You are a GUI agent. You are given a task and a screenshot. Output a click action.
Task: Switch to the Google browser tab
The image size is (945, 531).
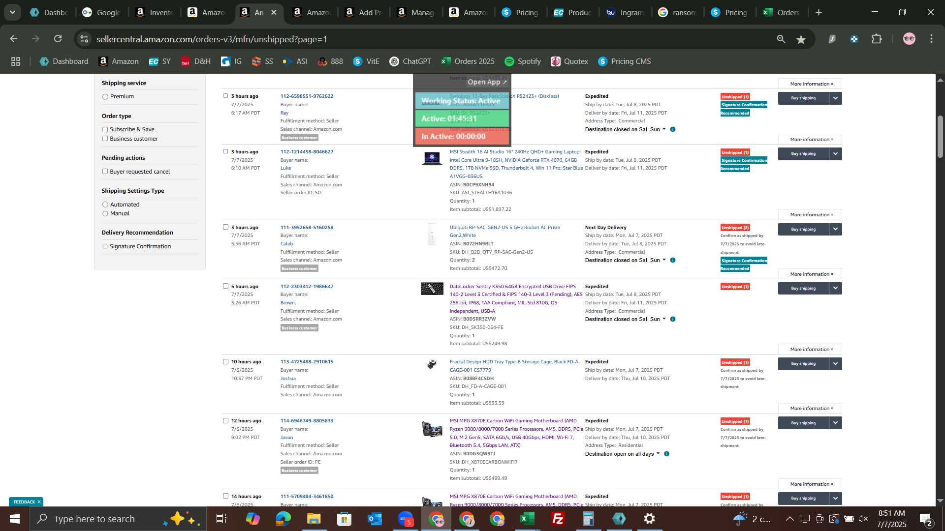[x=101, y=12]
